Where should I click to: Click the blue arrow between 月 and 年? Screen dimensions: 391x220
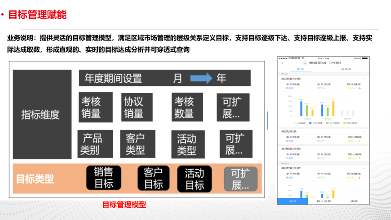(201, 78)
